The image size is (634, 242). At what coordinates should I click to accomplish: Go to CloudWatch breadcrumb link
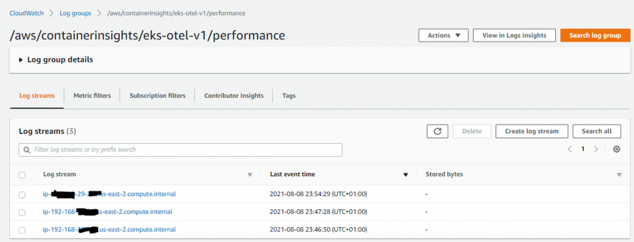[26, 13]
